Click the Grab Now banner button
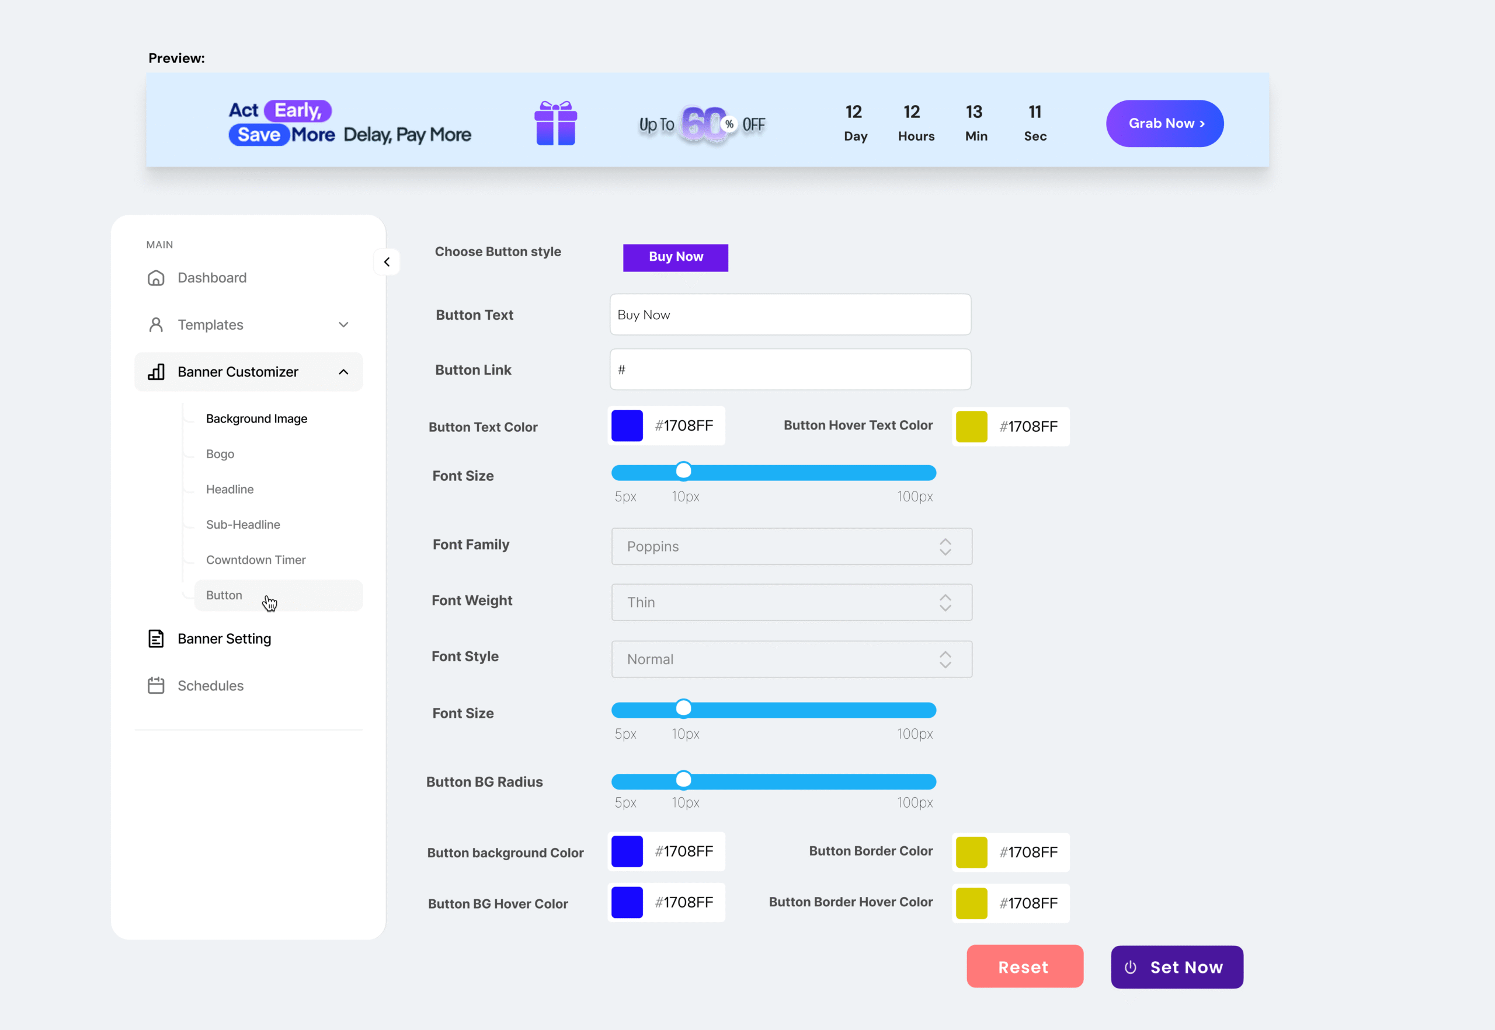Screen dimensions: 1495x1030 1164,123
